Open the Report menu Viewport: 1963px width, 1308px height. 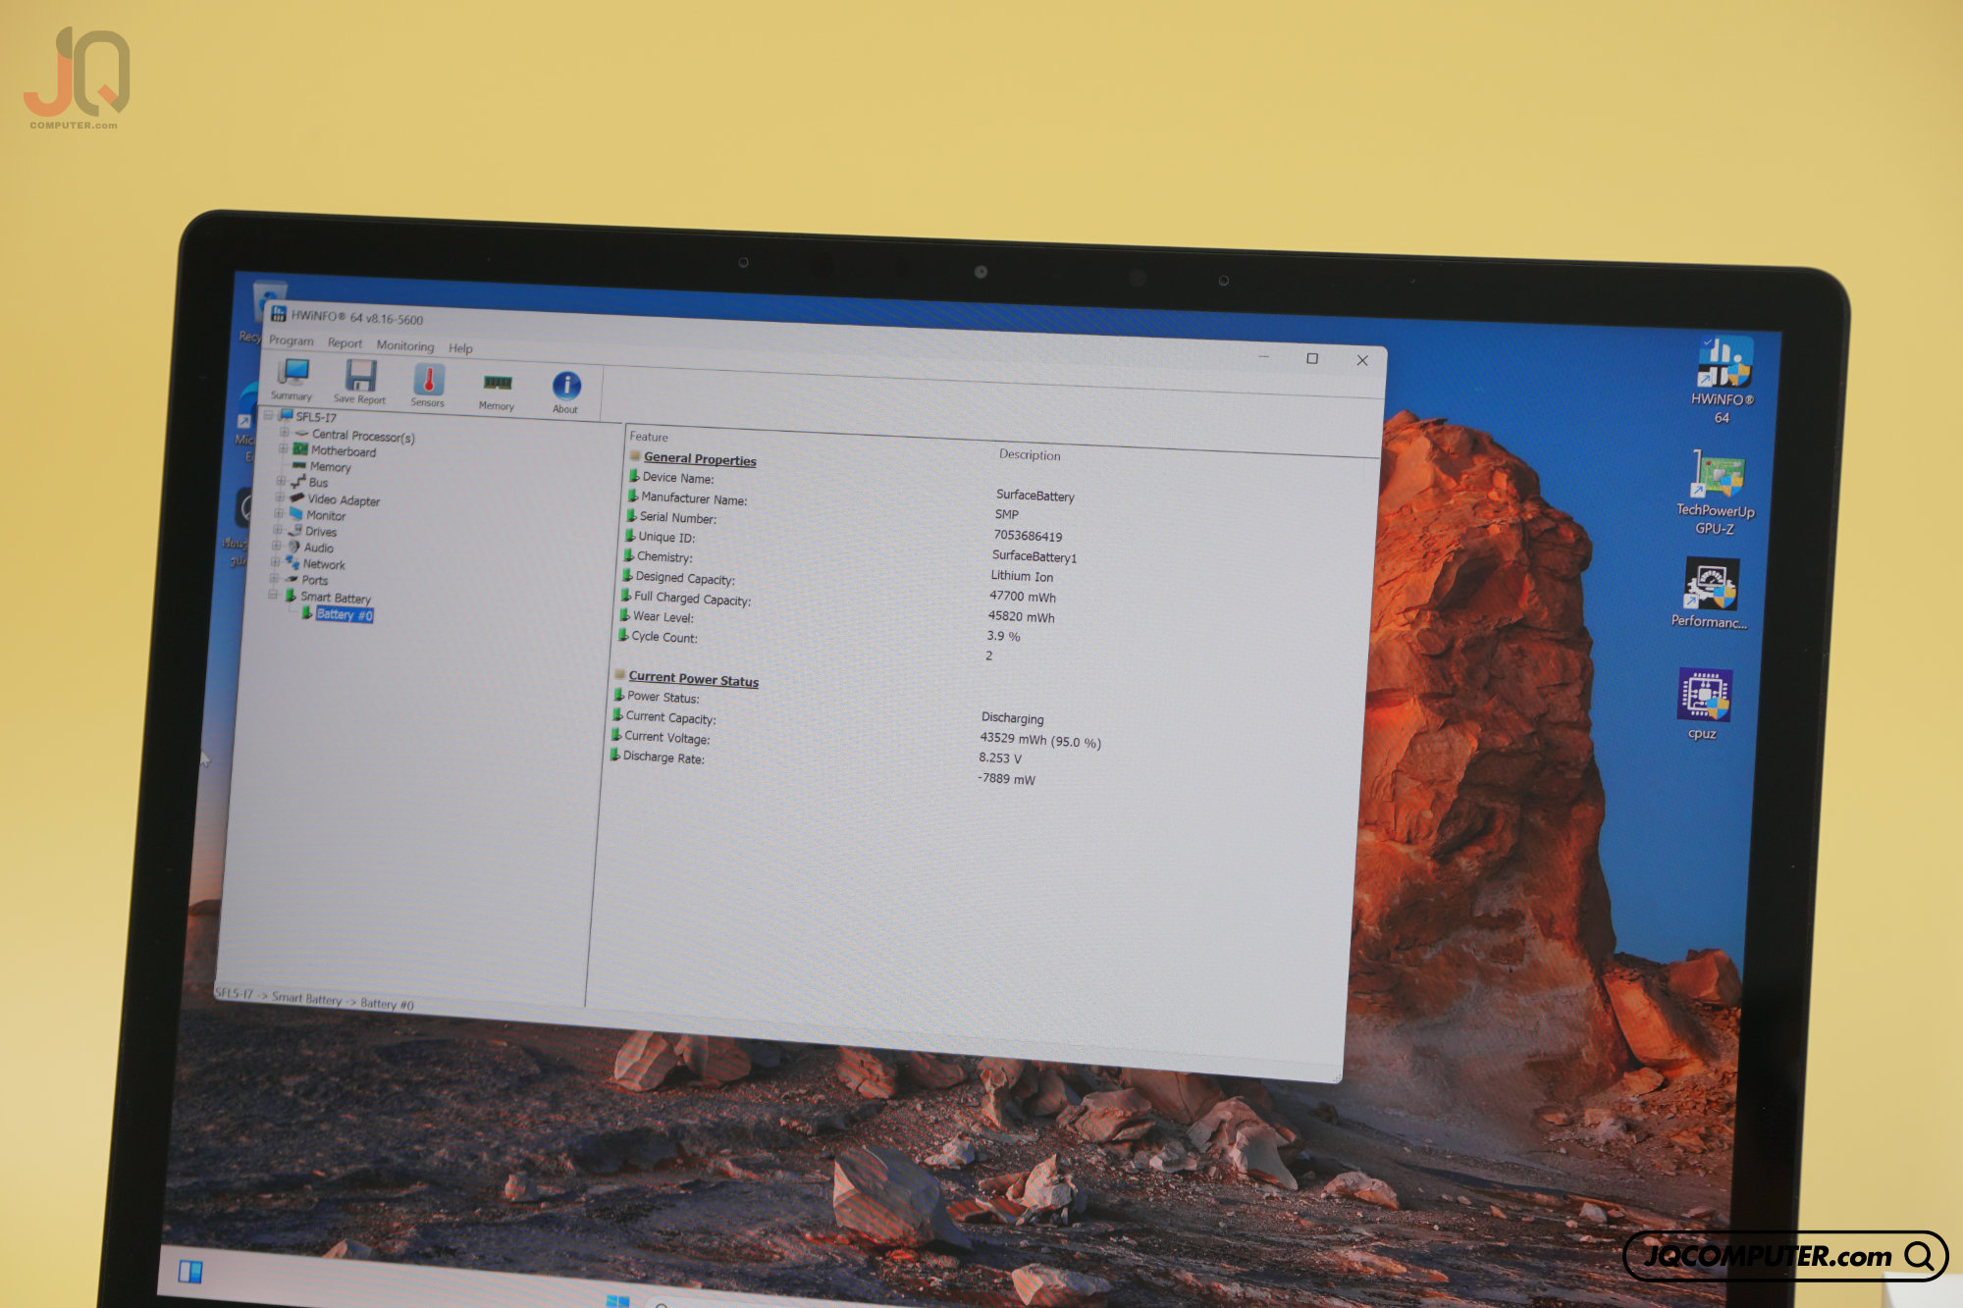coord(345,343)
